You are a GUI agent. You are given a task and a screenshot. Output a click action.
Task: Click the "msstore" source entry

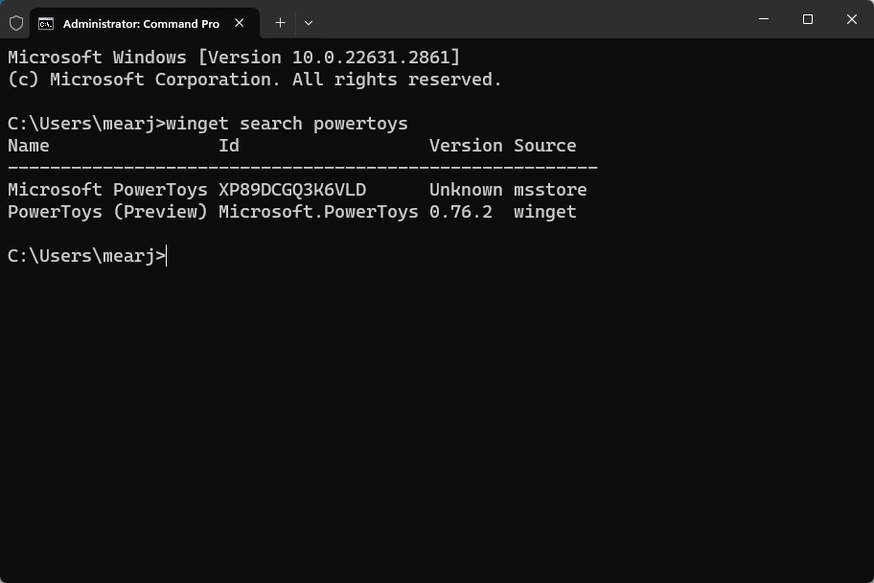click(550, 190)
